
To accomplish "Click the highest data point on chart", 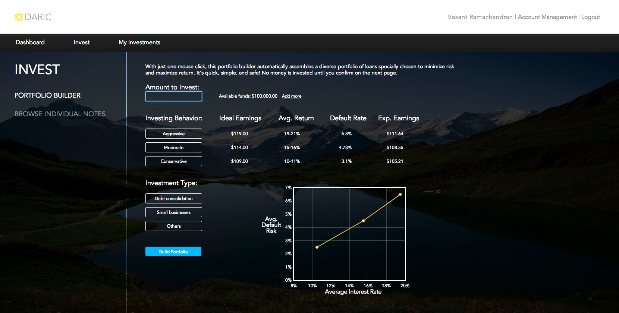I will coord(400,195).
